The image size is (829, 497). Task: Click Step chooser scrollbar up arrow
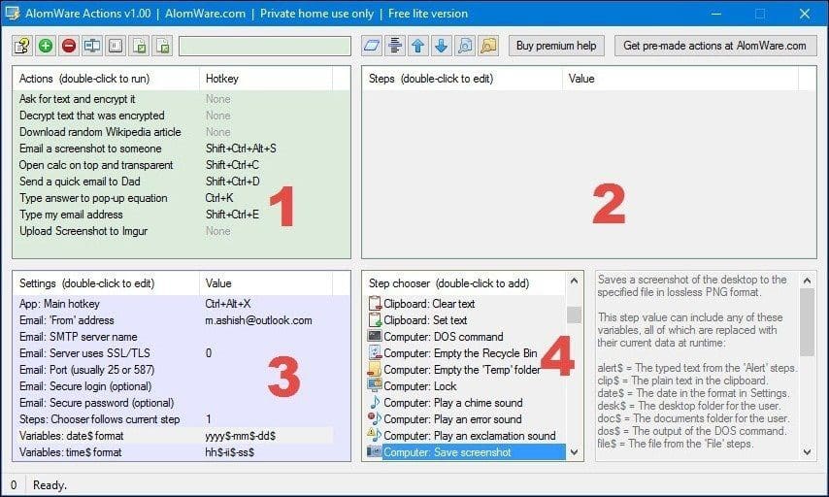click(x=574, y=281)
